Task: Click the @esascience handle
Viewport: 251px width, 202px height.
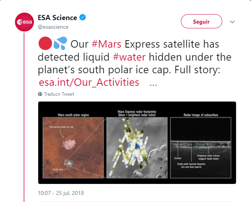Action: click(x=53, y=27)
